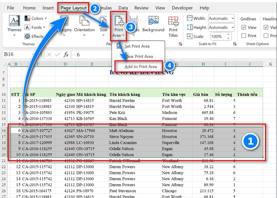Click the insert function fx icon

pos(66,54)
